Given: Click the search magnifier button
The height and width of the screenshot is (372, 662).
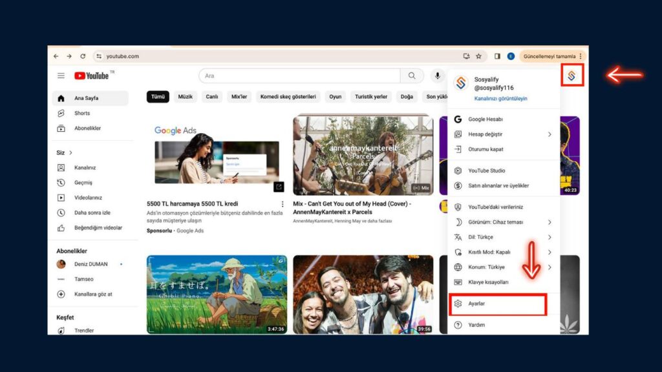Looking at the screenshot, I should pyautogui.click(x=412, y=76).
